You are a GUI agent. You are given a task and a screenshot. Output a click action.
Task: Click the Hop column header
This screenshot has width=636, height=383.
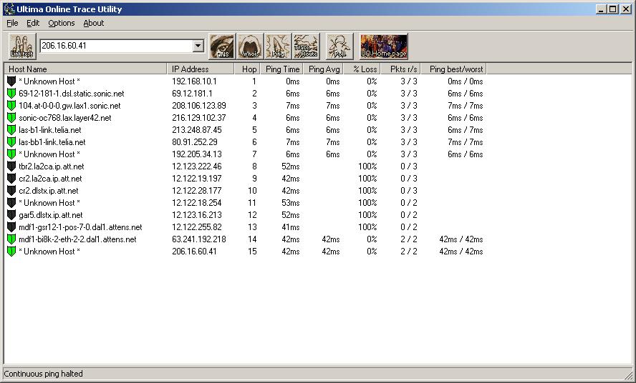(247, 69)
